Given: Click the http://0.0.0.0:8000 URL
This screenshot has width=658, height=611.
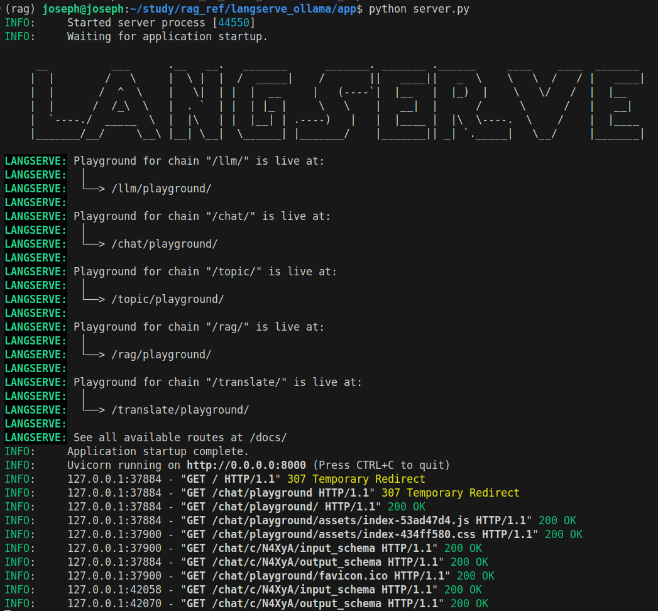Looking at the screenshot, I should (x=246, y=465).
